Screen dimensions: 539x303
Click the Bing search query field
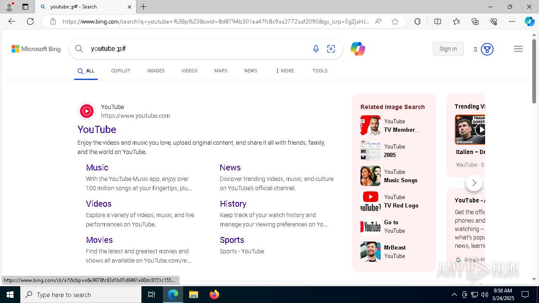[x=198, y=49]
